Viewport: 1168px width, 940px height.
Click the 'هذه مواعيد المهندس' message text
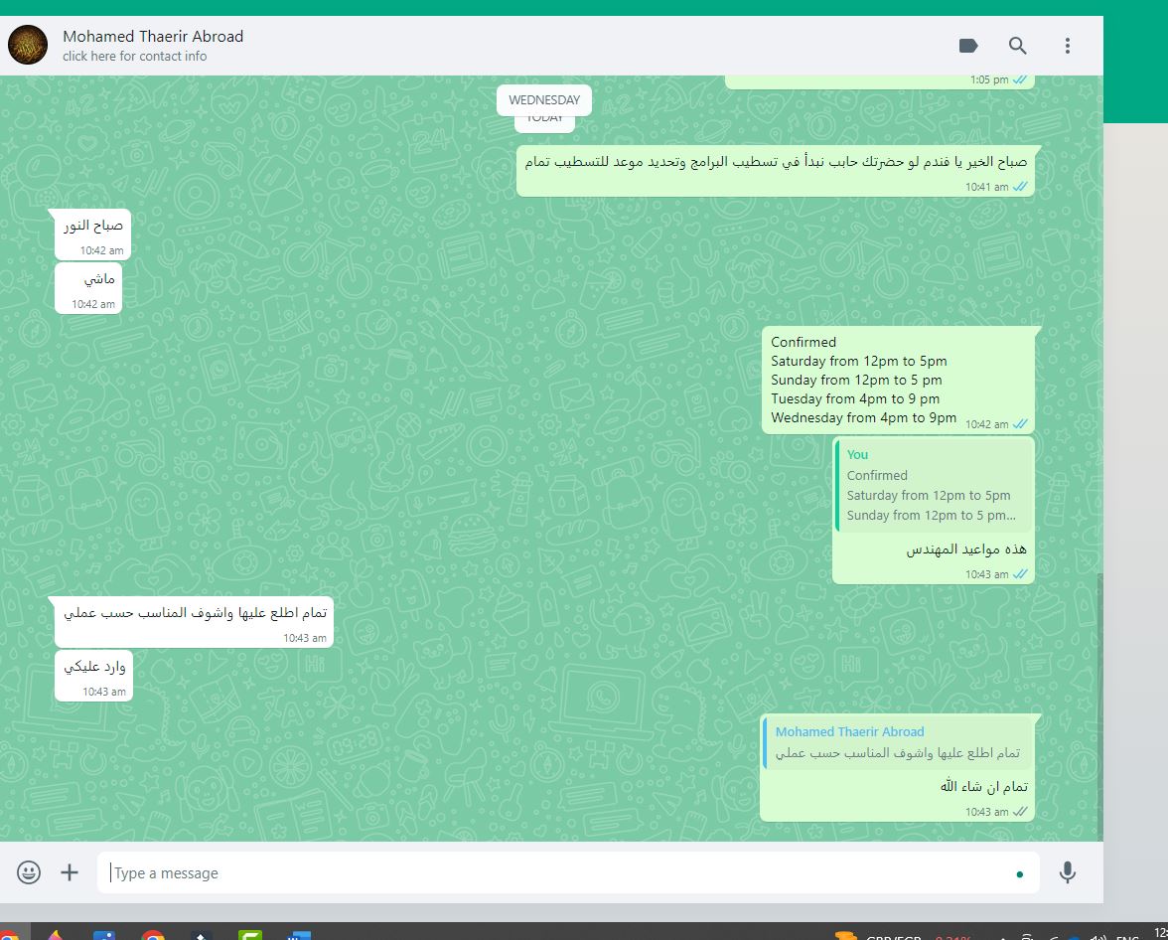coord(966,549)
